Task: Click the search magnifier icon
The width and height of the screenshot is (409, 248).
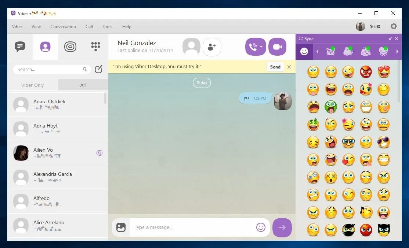Action: pyautogui.click(x=85, y=69)
